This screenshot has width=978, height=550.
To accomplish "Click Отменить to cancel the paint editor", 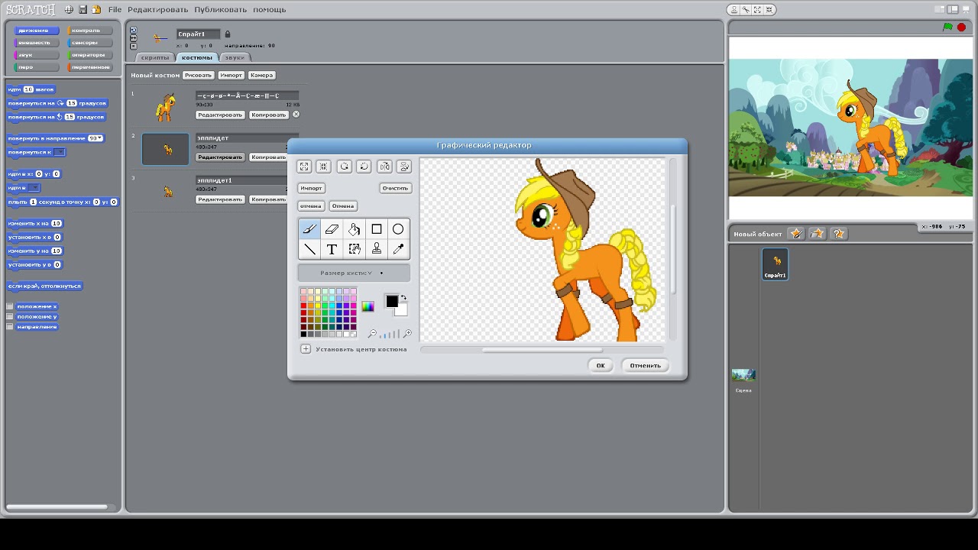I will click(x=645, y=365).
